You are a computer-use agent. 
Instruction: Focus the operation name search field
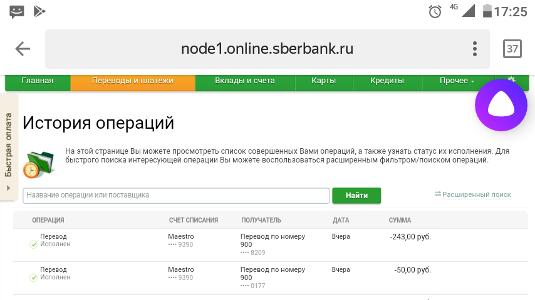[176, 196]
